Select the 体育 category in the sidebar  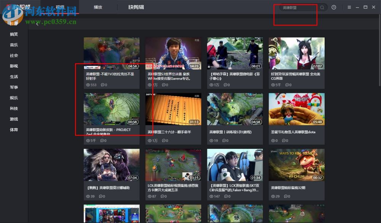(13, 130)
